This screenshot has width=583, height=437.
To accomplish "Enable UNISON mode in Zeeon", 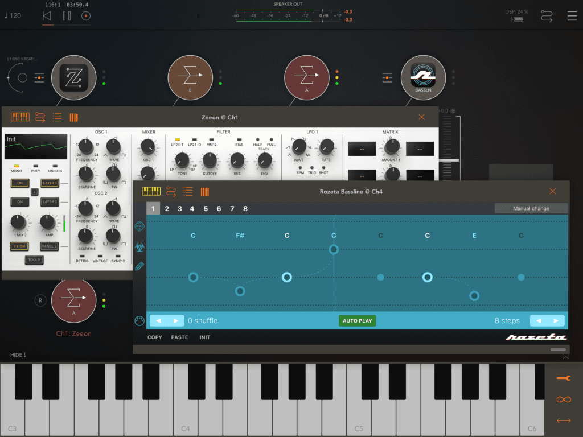I will 55,166.
